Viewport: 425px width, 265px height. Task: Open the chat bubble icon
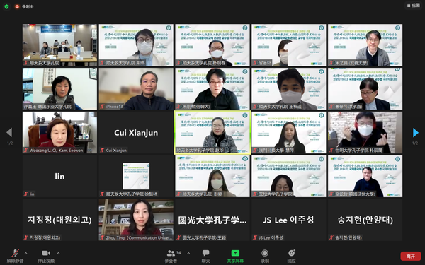coord(205,253)
